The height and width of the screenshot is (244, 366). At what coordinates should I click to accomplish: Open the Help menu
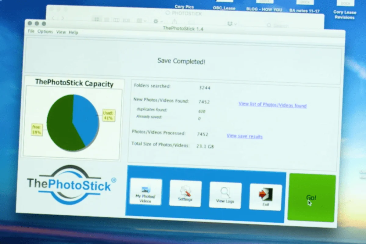click(73, 32)
